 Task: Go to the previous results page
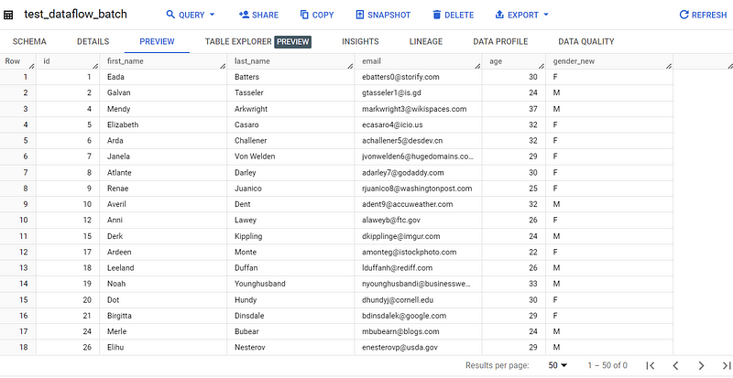point(675,365)
